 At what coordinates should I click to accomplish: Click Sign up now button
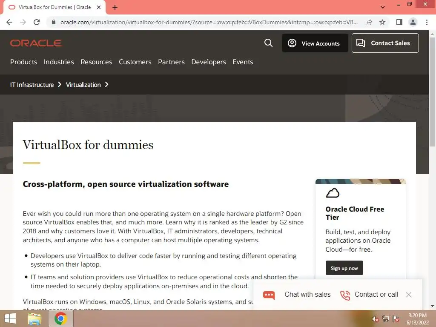(x=344, y=268)
